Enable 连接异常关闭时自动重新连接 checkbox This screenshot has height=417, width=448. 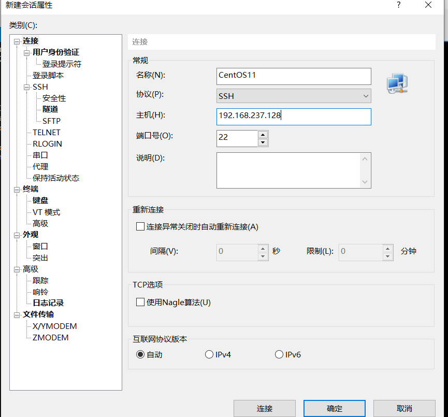coord(140,227)
